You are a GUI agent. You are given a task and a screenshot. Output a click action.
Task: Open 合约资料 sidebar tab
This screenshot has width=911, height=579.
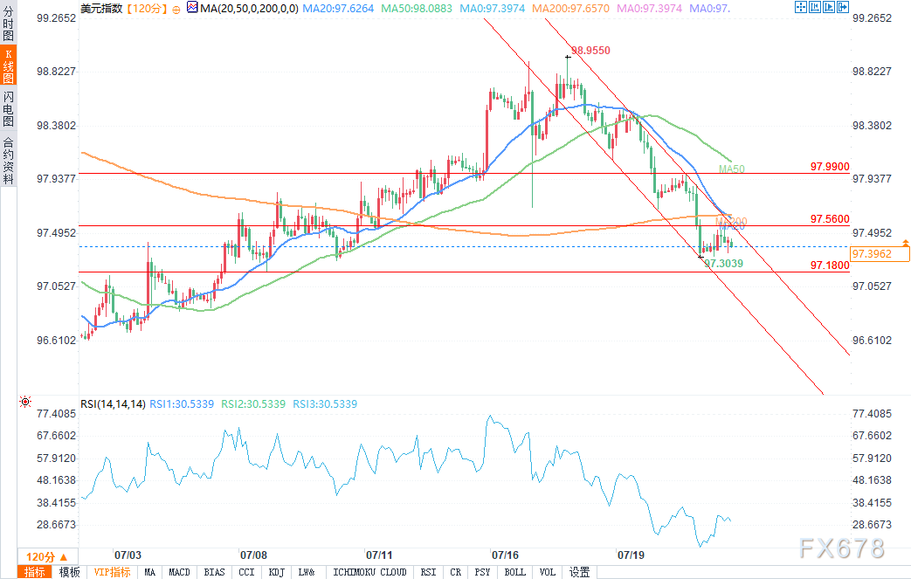[x=8, y=160]
